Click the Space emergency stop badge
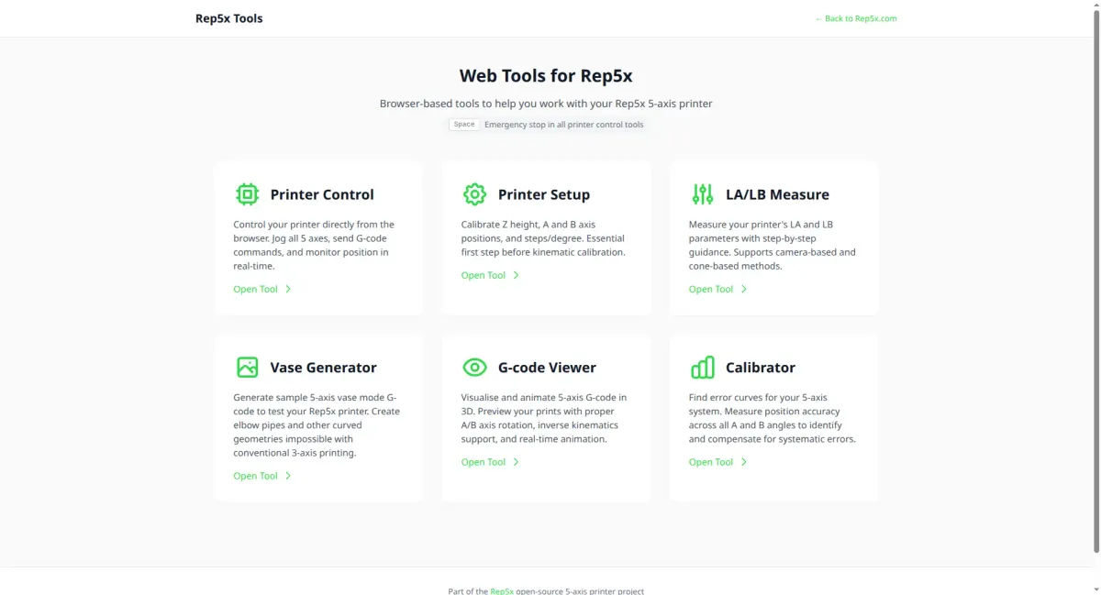The width and height of the screenshot is (1101, 595). pyautogui.click(x=463, y=124)
